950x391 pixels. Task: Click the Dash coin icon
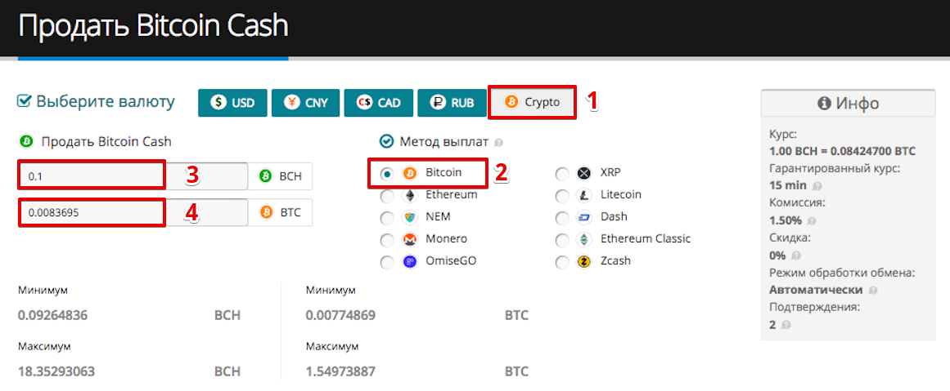[x=584, y=218]
